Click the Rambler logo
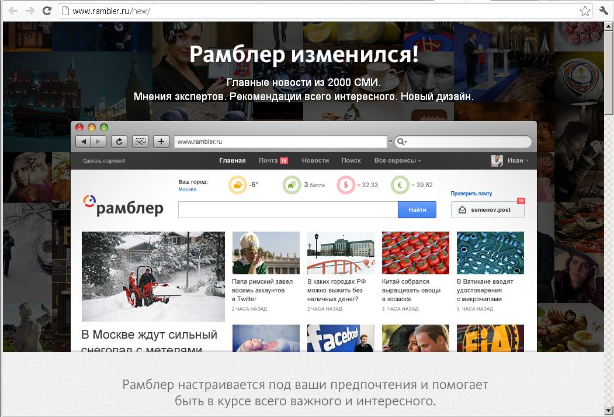 [123, 206]
